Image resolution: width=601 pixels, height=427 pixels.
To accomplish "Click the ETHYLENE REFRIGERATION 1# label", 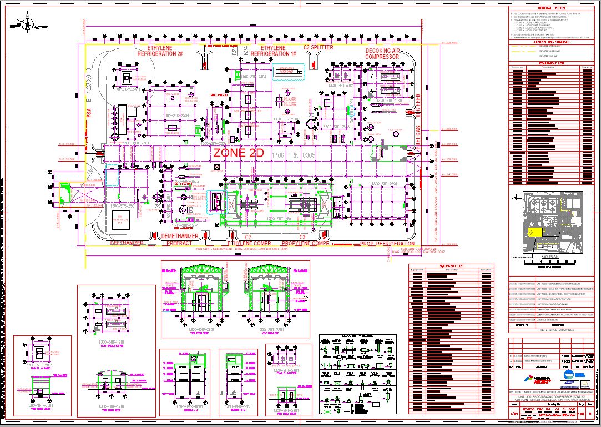I will coord(273,51).
